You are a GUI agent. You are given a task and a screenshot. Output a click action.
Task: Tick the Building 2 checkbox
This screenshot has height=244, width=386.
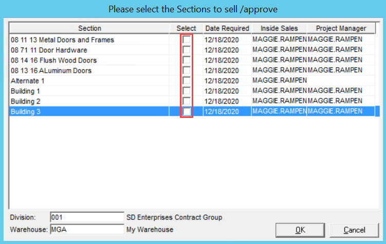187,101
